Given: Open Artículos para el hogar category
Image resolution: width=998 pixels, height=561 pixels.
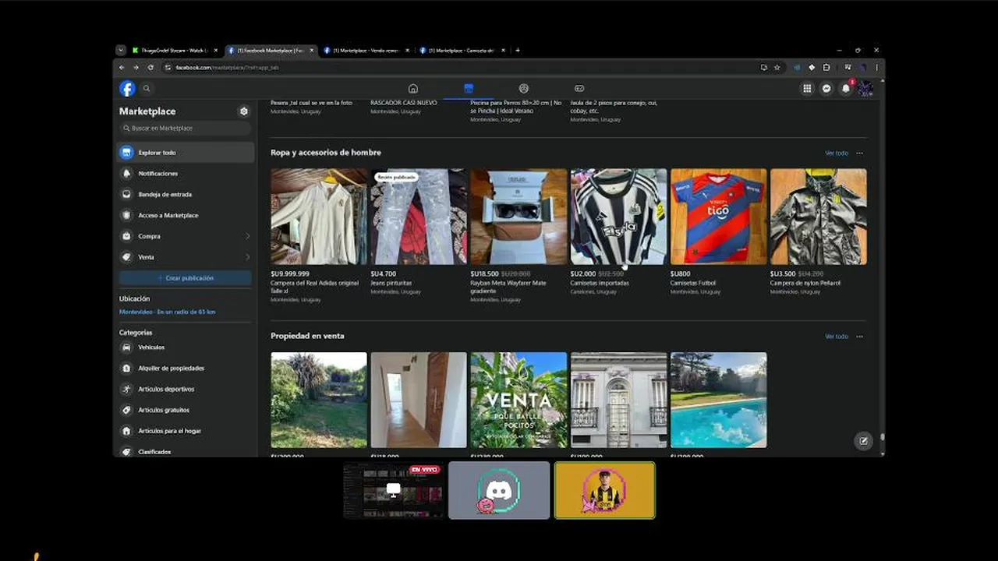Looking at the screenshot, I should pyautogui.click(x=186, y=431).
